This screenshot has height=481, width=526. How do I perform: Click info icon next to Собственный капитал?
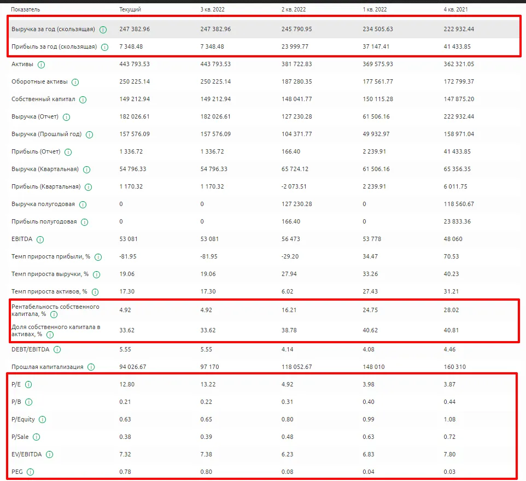83,99
